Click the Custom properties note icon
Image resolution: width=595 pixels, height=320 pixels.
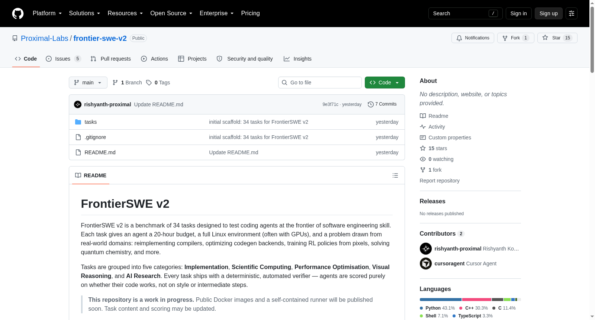(423, 138)
